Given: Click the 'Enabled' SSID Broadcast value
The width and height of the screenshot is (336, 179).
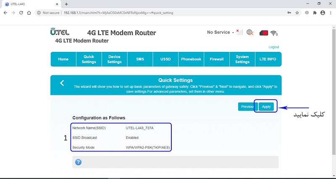Looking at the screenshot, I should point(132,138).
